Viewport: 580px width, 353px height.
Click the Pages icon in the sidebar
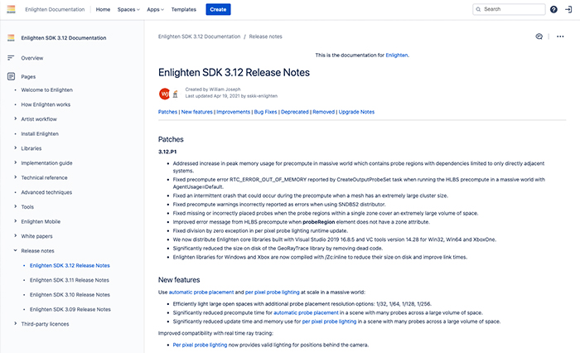(11, 76)
